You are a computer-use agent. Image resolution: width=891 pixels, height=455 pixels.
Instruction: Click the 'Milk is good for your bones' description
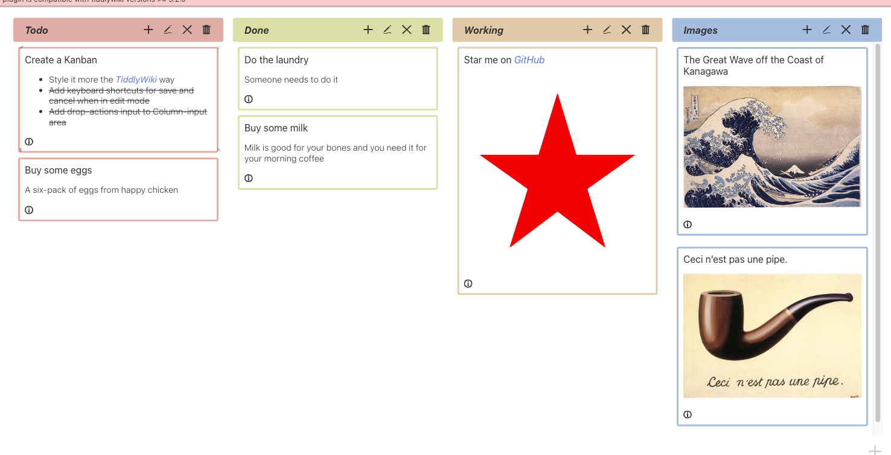click(336, 153)
